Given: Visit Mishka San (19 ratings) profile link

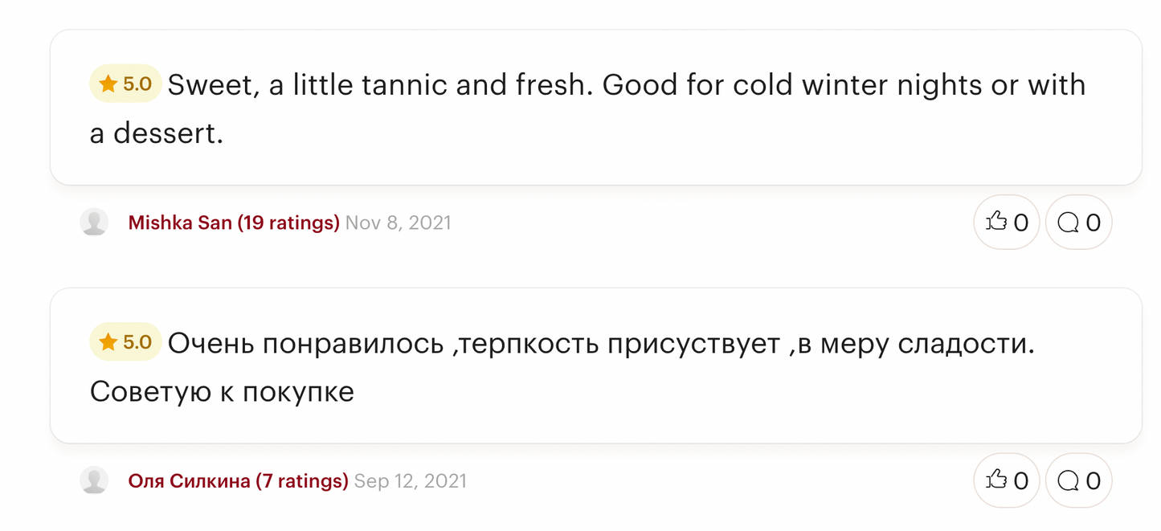Looking at the screenshot, I should (x=234, y=223).
